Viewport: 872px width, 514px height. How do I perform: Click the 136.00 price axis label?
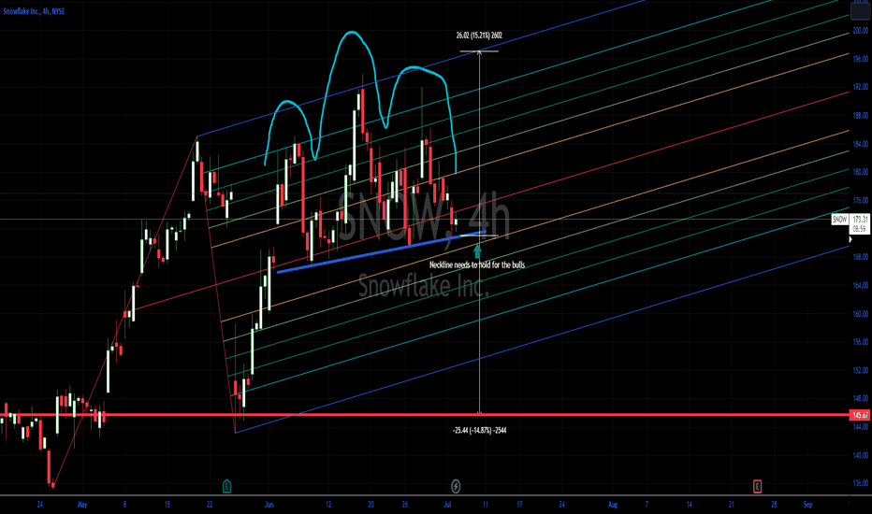(x=860, y=483)
